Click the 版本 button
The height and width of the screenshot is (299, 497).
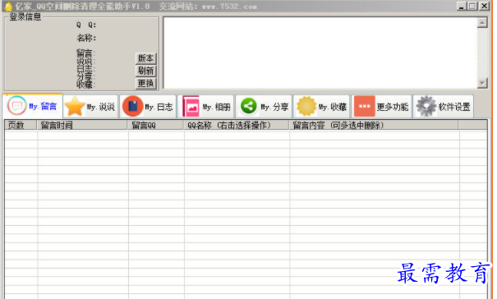pyautogui.click(x=145, y=58)
